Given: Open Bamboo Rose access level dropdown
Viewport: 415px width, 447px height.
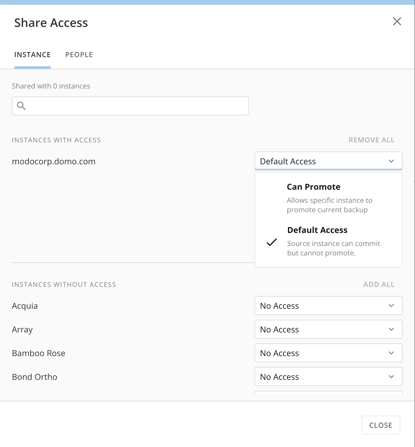Looking at the screenshot, I should [x=328, y=353].
